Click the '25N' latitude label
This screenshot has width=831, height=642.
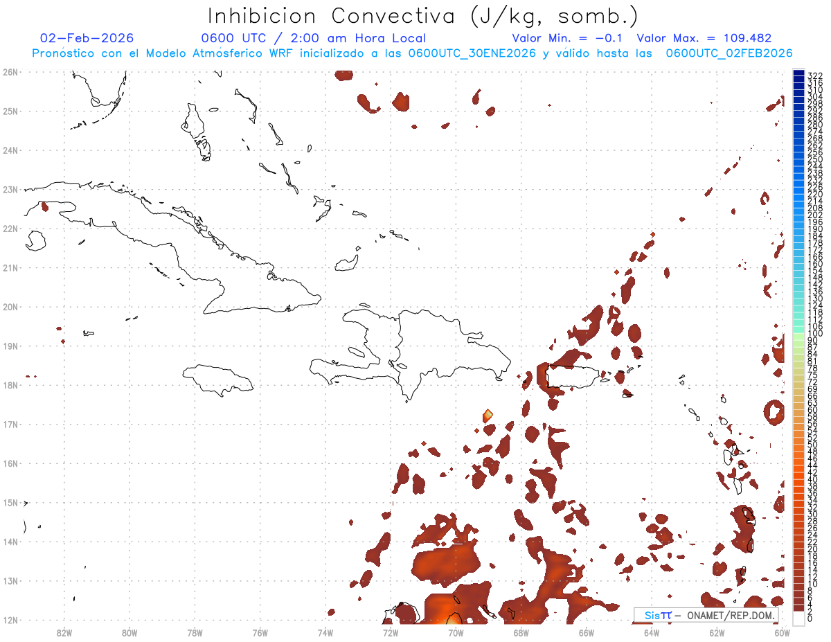coord(10,111)
